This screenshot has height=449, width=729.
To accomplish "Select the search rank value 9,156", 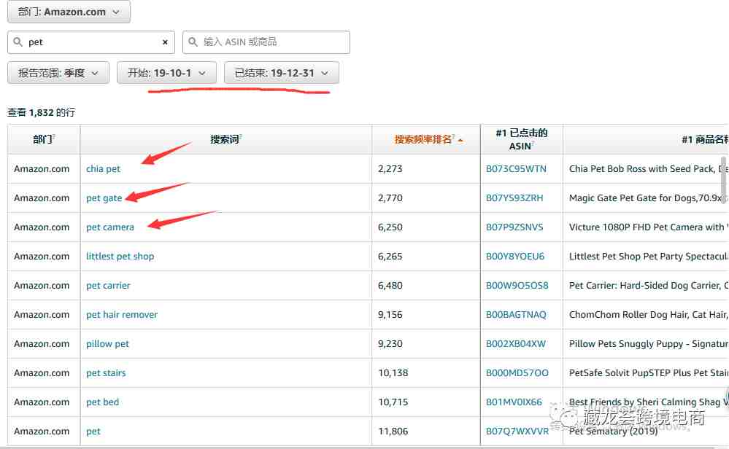I will (390, 315).
